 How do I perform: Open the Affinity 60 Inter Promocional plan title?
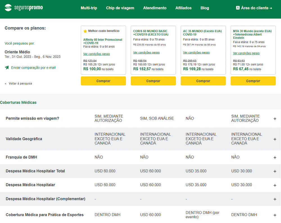(103, 41)
